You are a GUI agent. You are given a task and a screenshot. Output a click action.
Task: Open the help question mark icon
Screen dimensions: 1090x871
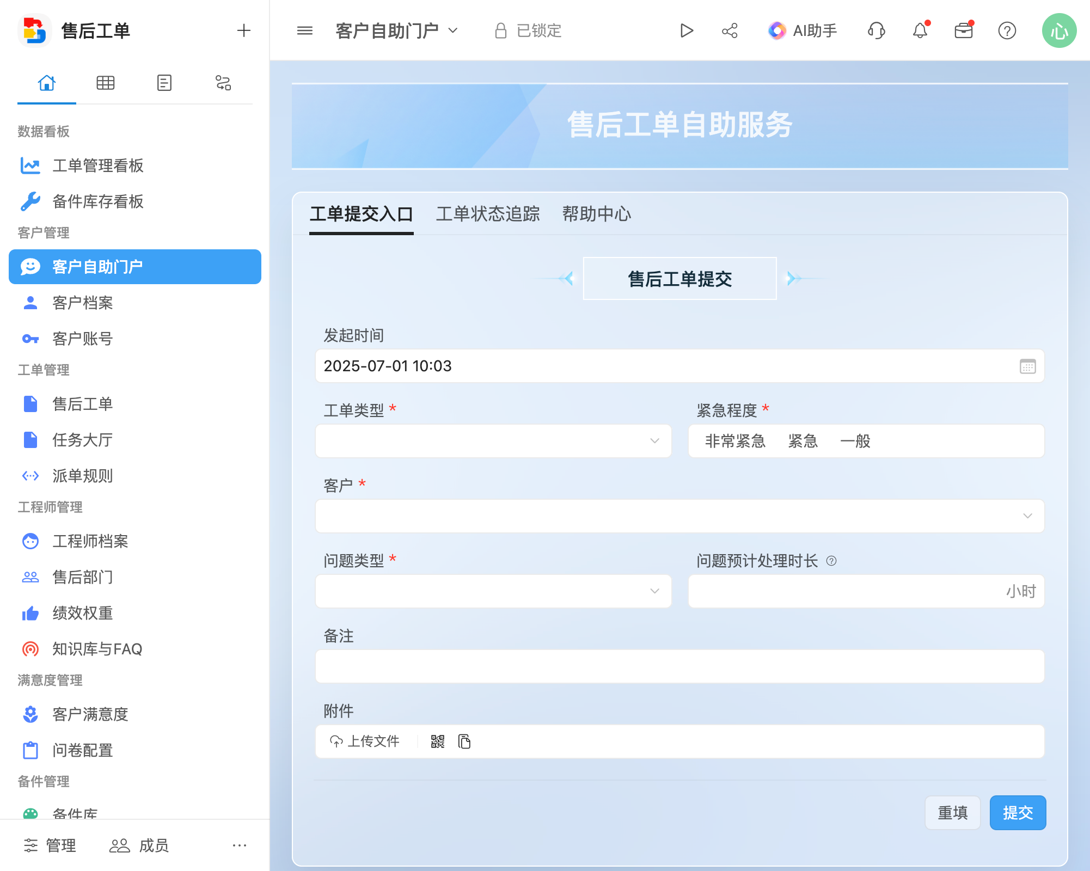[1008, 30]
